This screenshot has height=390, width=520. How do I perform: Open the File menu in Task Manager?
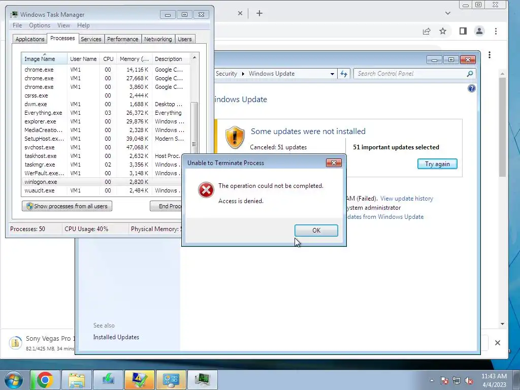click(17, 25)
